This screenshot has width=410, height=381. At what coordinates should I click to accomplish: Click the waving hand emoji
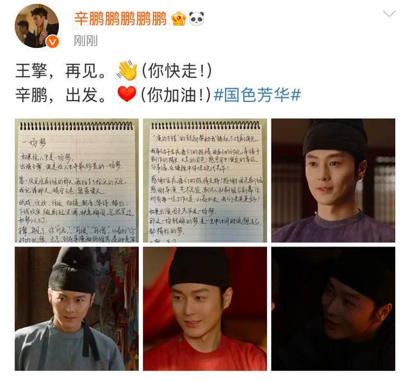pyautogui.click(x=127, y=71)
